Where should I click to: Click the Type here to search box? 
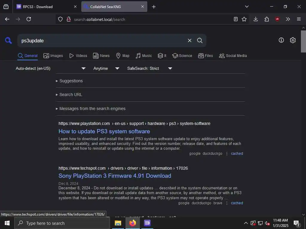click(x=62, y=223)
